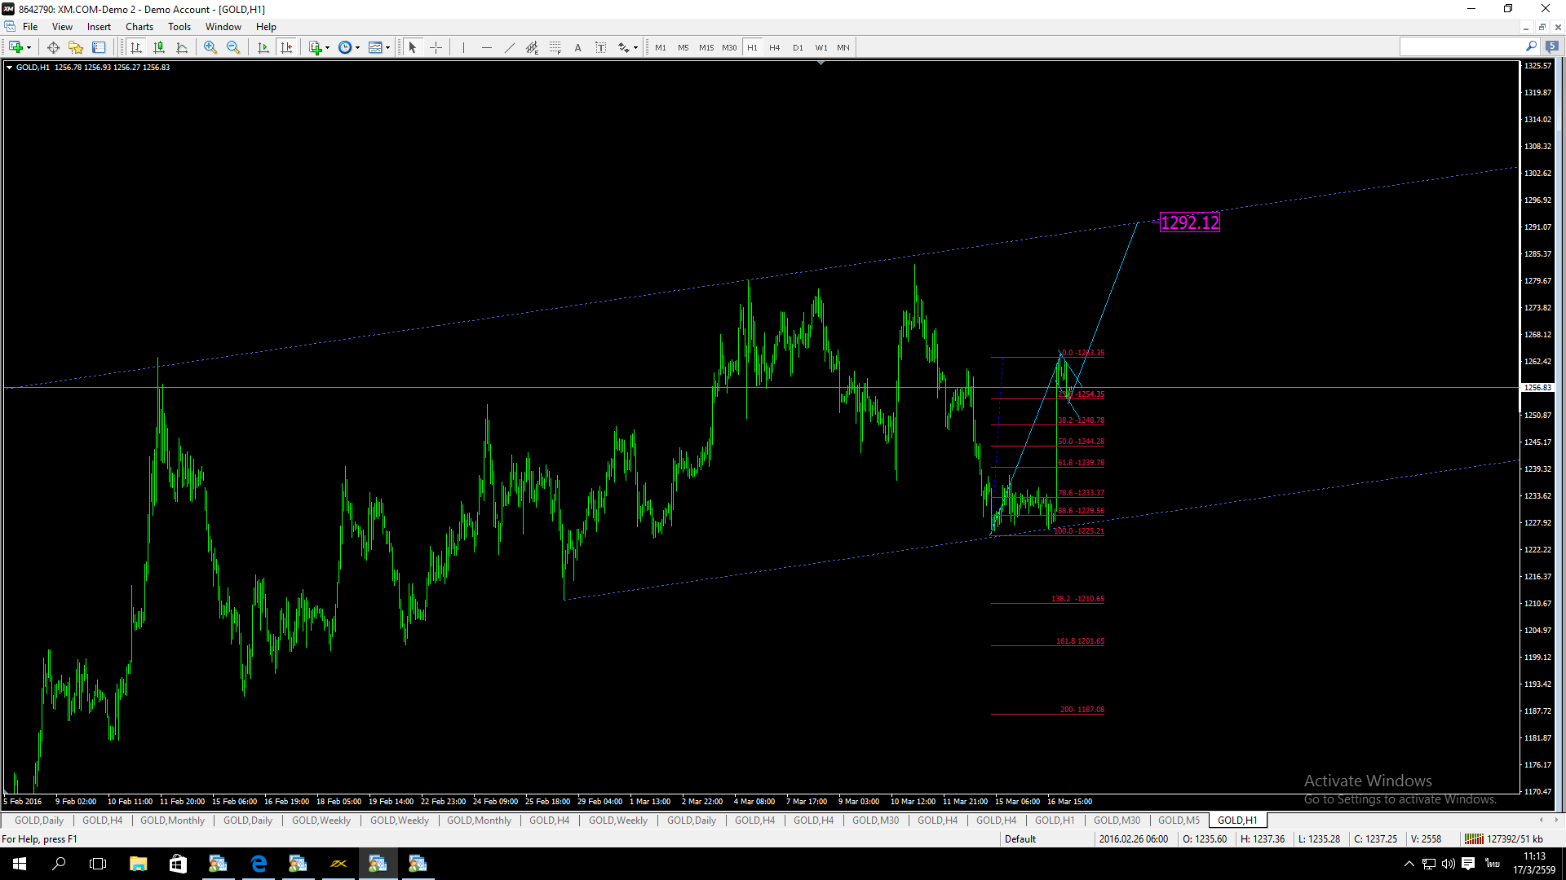This screenshot has width=1566, height=880.
Task: Expand the indicators list dropdown
Action: click(x=327, y=47)
